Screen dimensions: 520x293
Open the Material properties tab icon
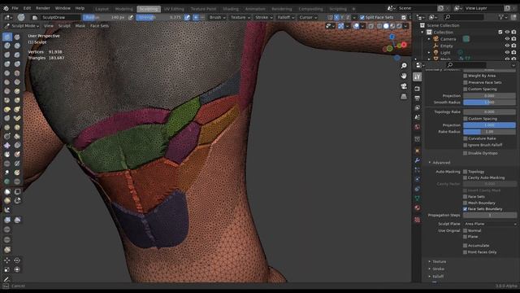[418, 208]
